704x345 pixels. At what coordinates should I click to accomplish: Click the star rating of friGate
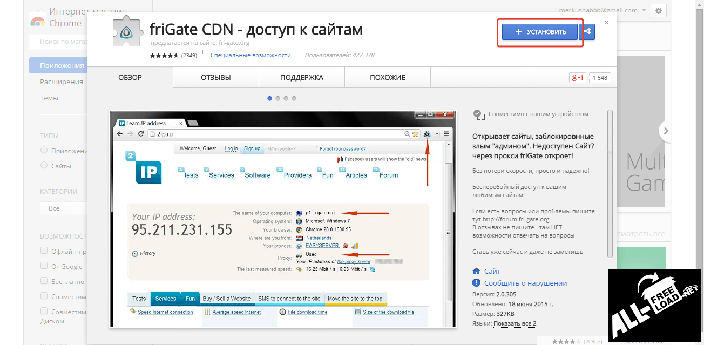tap(164, 56)
